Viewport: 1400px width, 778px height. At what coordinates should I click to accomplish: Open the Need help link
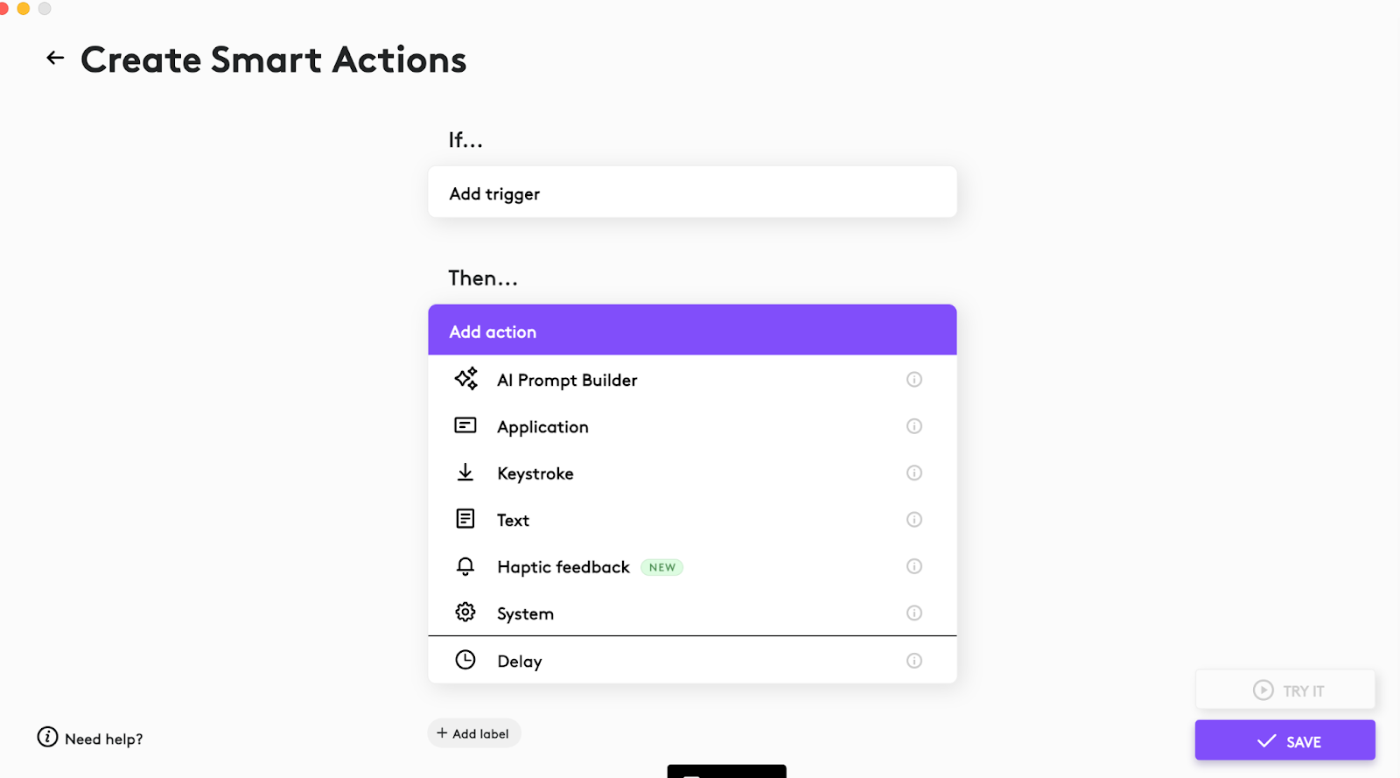(x=90, y=738)
